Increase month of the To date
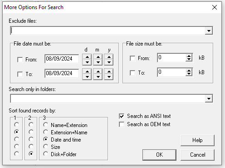The width and height of the screenshot is (225, 168). 98,71
